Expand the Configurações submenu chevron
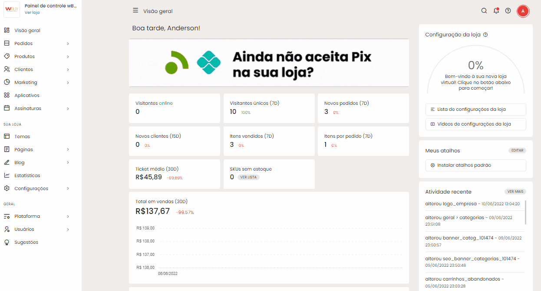The height and width of the screenshot is (291, 541). pyautogui.click(x=68, y=189)
